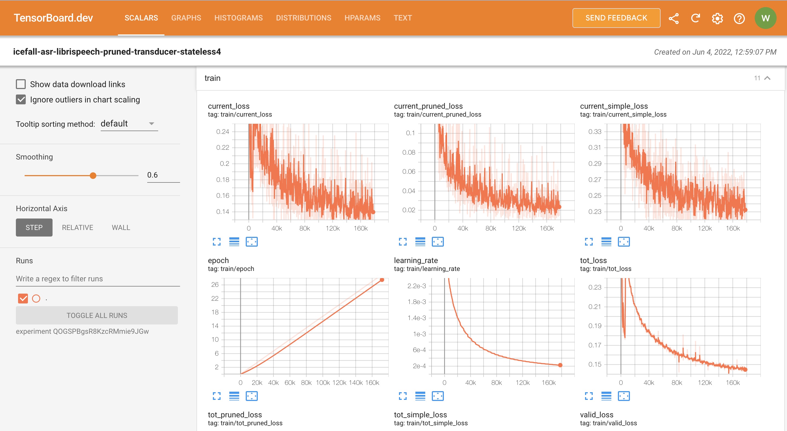787x431 pixels.
Task: Open the Tooltip sorting method dropdown
Action: (x=129, y=123)
